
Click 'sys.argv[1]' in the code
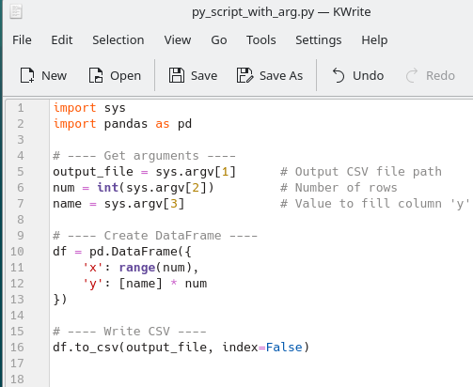click(x=196, y=172)
